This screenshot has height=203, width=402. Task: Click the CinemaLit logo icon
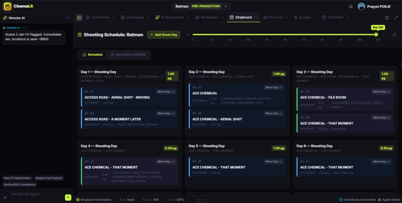(7, 6)
